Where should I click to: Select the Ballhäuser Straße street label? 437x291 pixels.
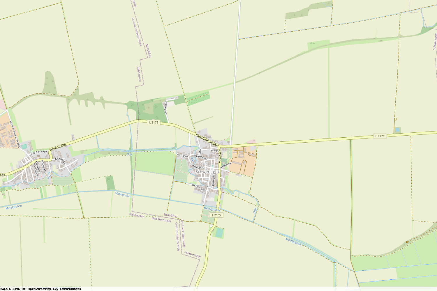tap(207, 140)
